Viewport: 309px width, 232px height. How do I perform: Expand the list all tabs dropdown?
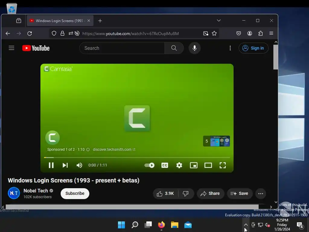pyautogui.click(x=219, y=21)
